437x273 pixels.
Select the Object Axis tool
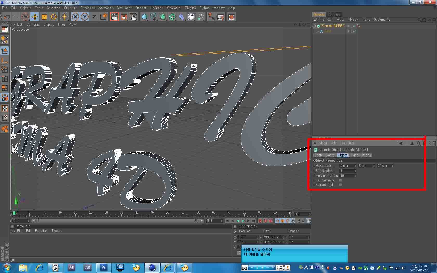click(x=5, y=60)
